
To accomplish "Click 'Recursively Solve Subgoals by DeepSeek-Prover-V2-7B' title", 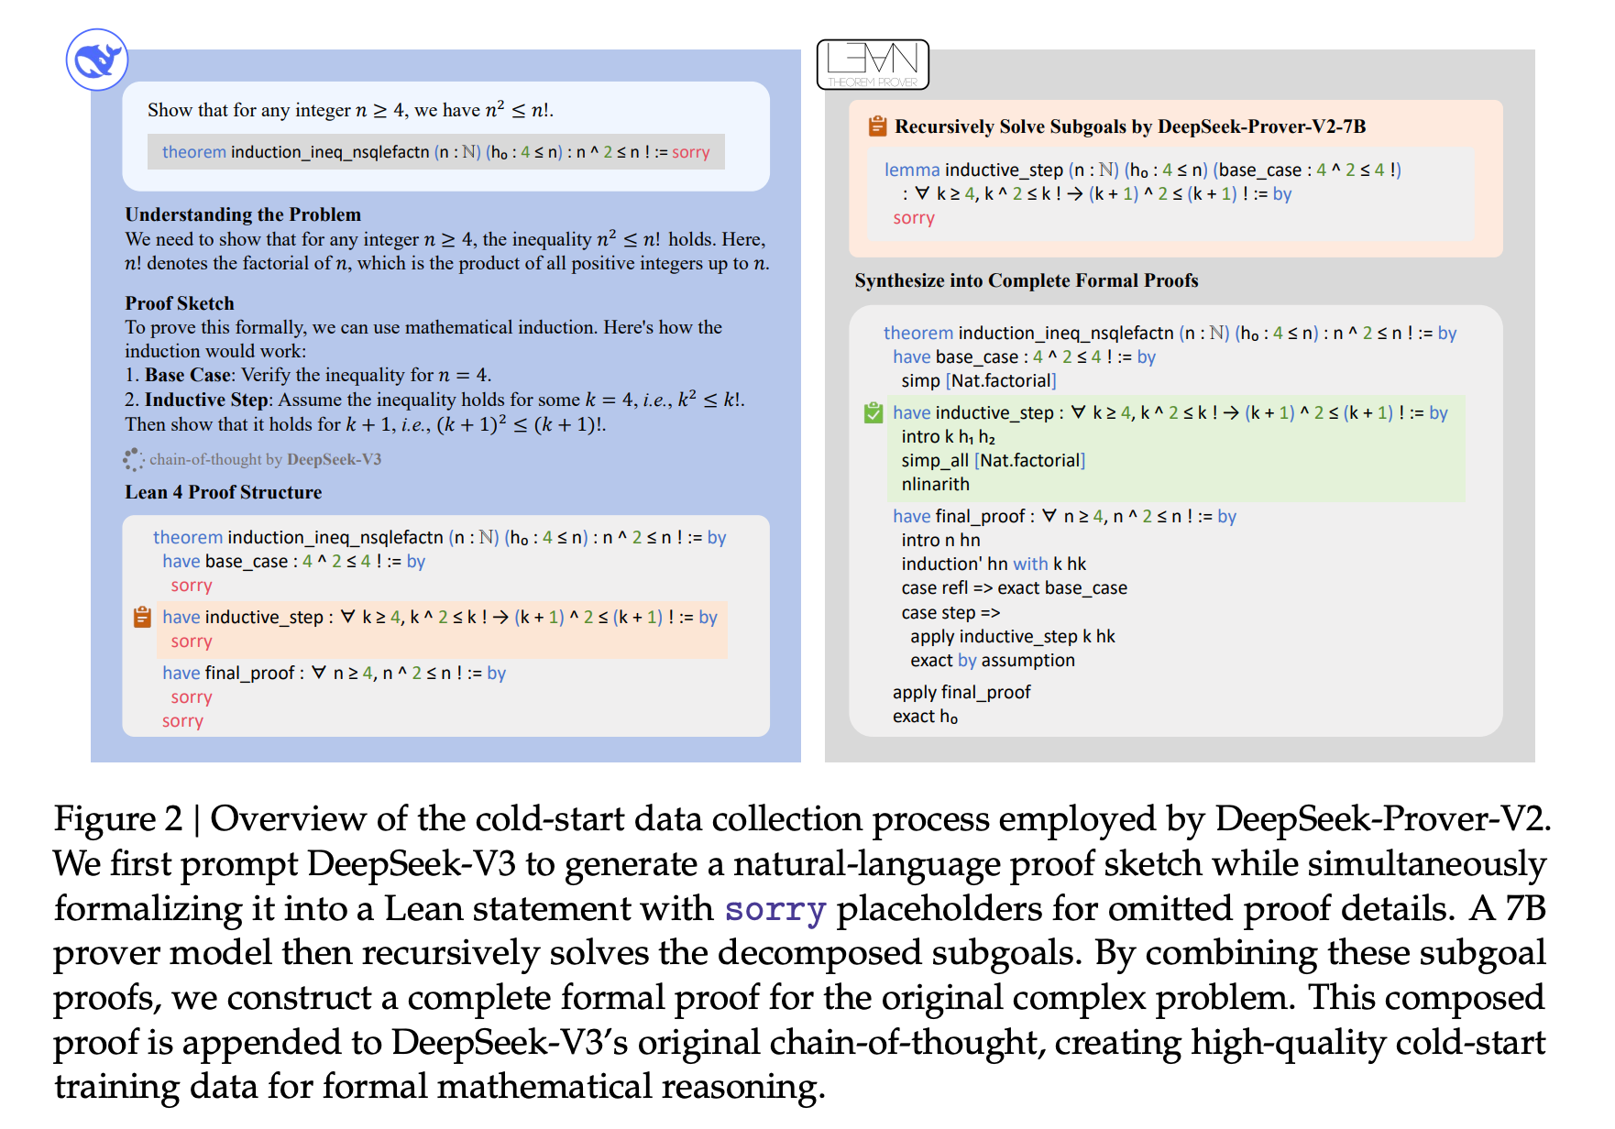I will click(x=1130, y=126).
